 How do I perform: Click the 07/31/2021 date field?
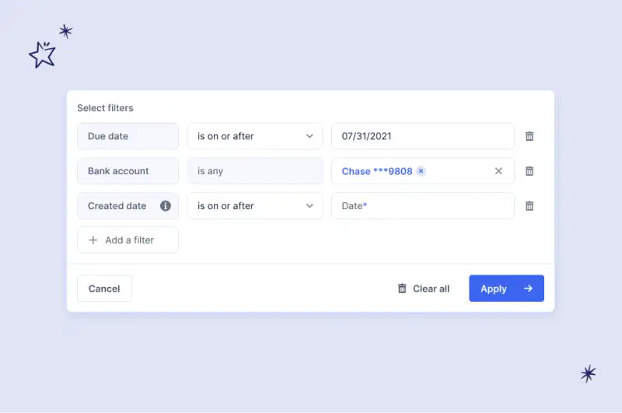pos(422,136)
